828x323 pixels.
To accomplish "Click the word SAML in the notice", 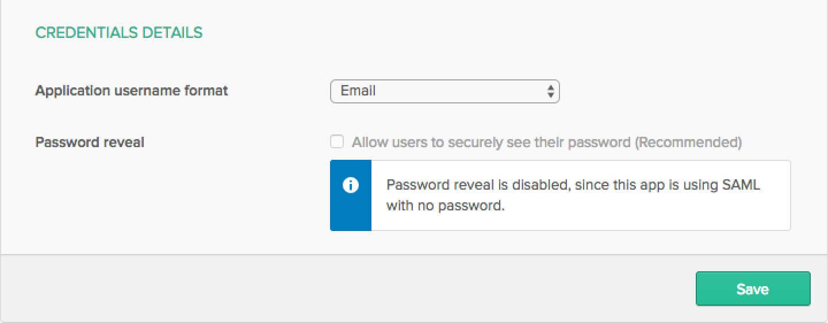I will tap(742, 186).
